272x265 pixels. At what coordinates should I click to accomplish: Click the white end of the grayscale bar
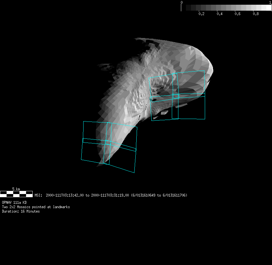pyautogui.click(x=269, y=8)
